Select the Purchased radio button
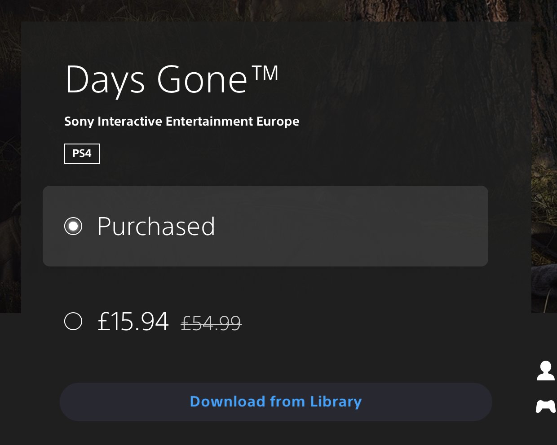This screenshot has width=557, height=445. point(73,226)
